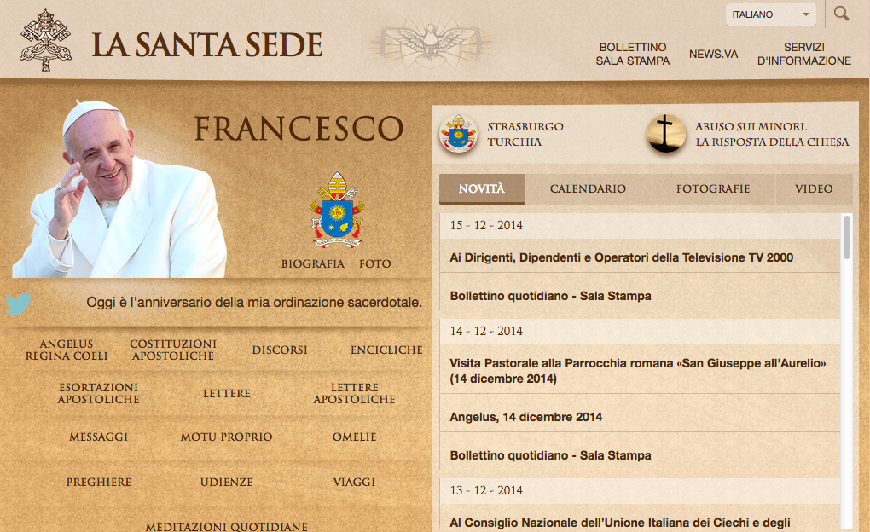The height and width of the screenshot is (532, 870).
Task: Open Bollettino quotidiano under 15-12-2014
Action: pos(550,296)
